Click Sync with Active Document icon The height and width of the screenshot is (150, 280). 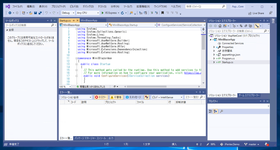[x=241, y=26]
